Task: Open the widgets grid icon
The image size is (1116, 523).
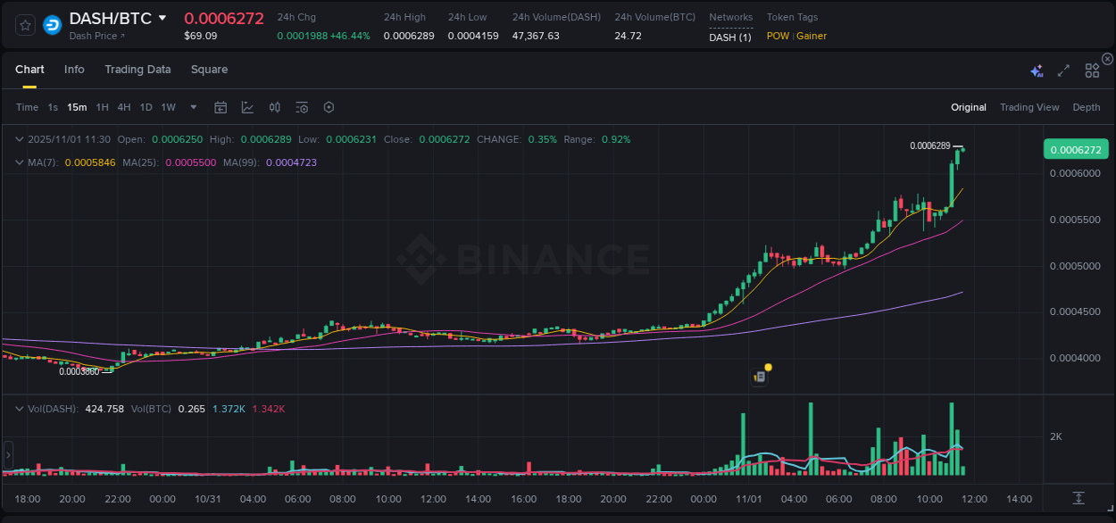Action: [x=1092, y=70]
